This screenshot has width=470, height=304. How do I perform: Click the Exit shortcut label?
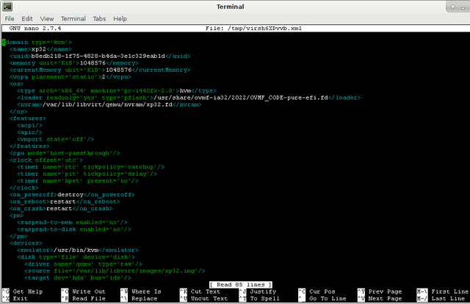pos(20,298)
